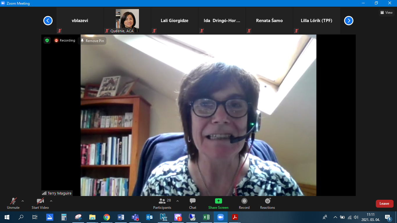The height and width of the screenshot is (223, 397).
Task: Expand the arrow beside Participants
Action: point(178,201)
